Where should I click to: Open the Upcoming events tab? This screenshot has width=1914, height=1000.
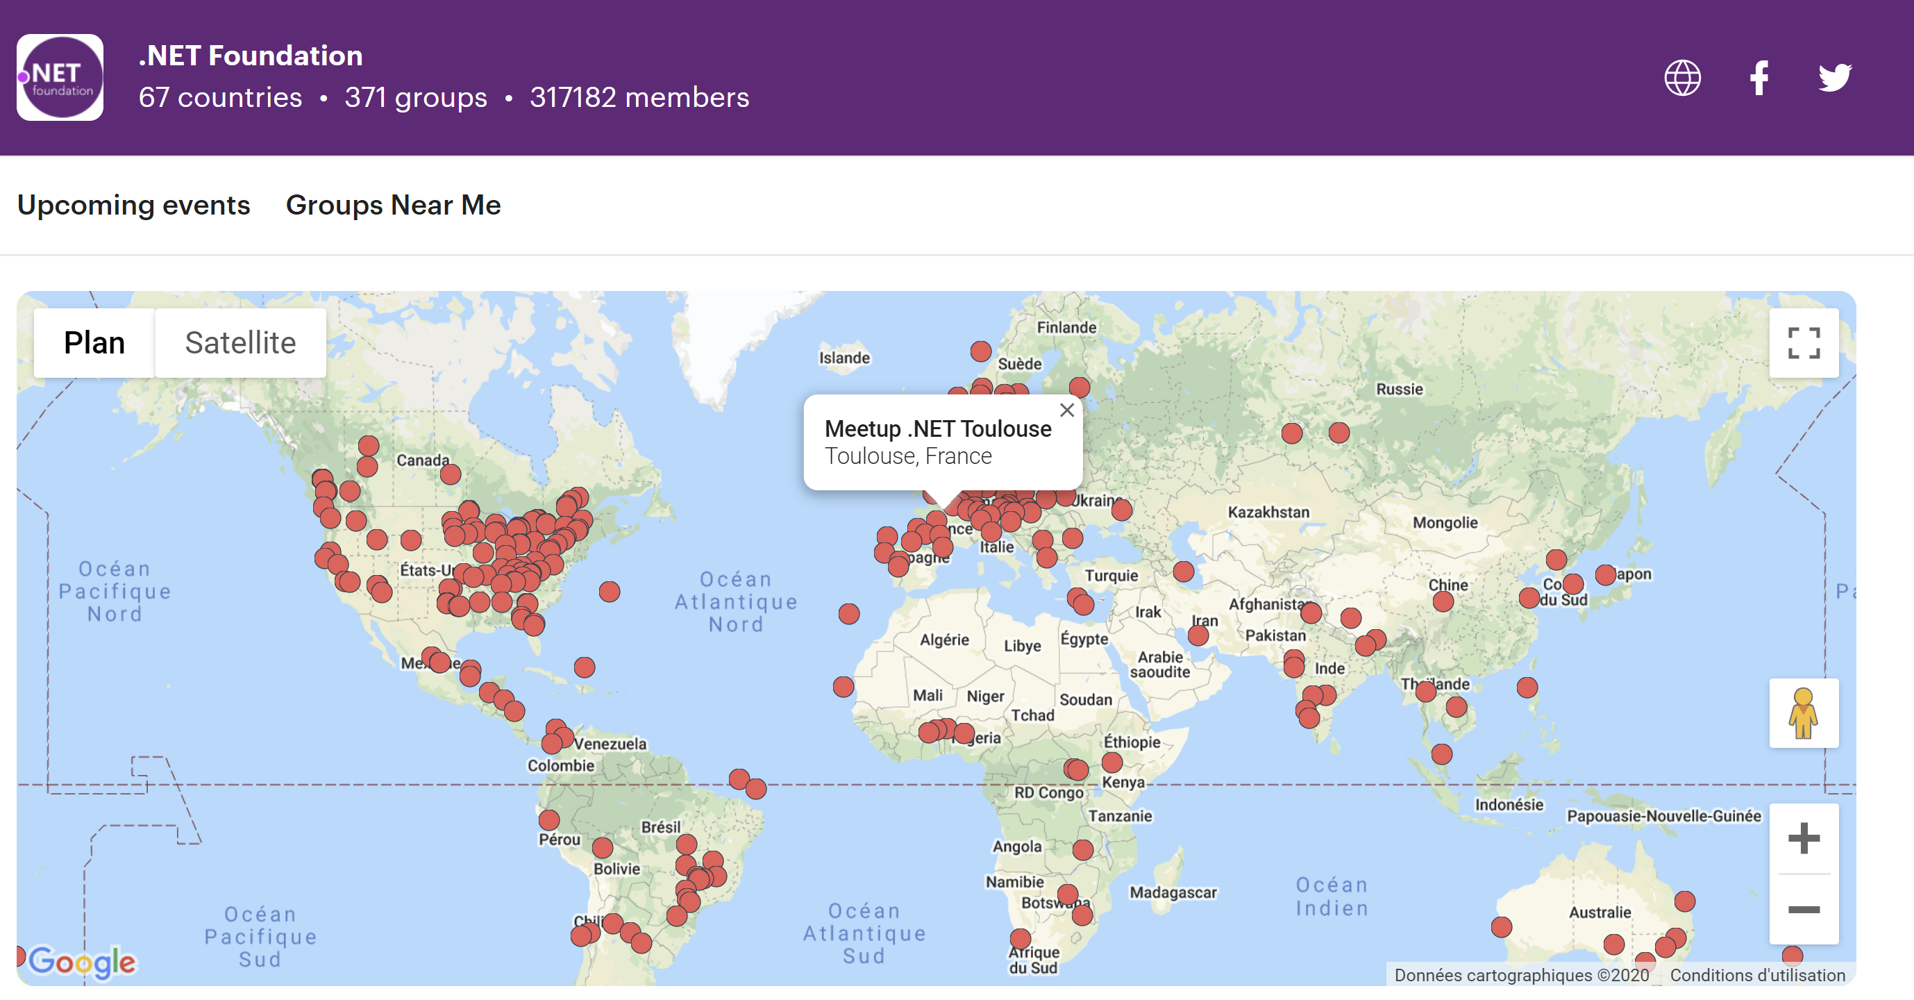click(134, 205)
